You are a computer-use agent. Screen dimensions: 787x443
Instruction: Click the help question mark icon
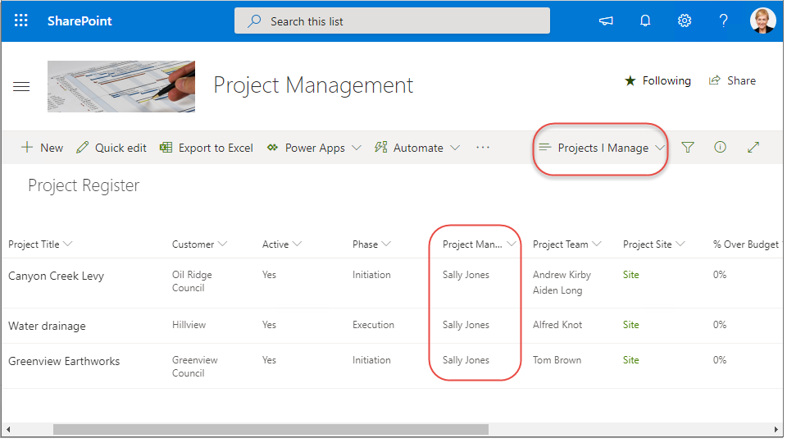click(x=724, y=21)
